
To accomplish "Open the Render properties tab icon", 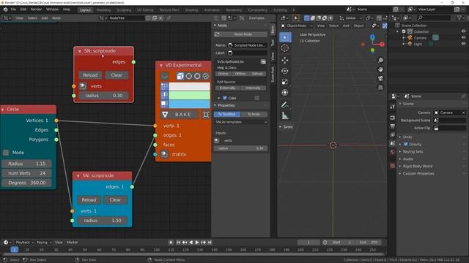I will 393,118.
